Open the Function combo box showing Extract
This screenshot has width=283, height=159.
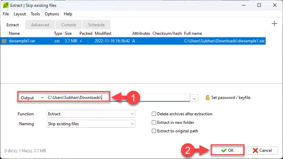91,114
